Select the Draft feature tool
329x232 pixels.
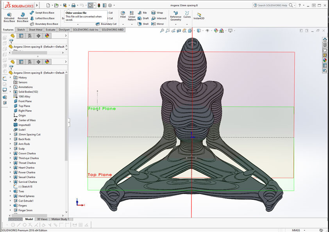coord(143,18)
